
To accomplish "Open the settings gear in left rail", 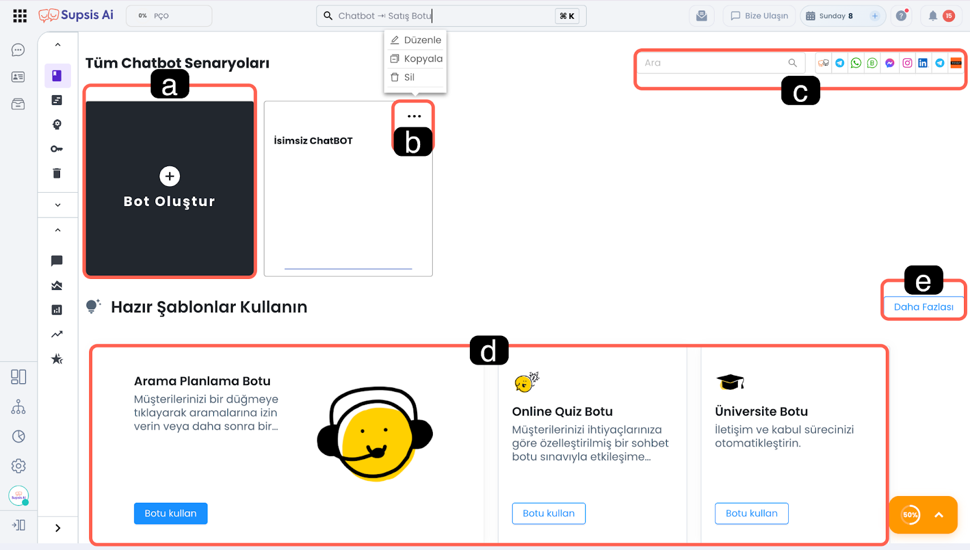I will [18, 466].
